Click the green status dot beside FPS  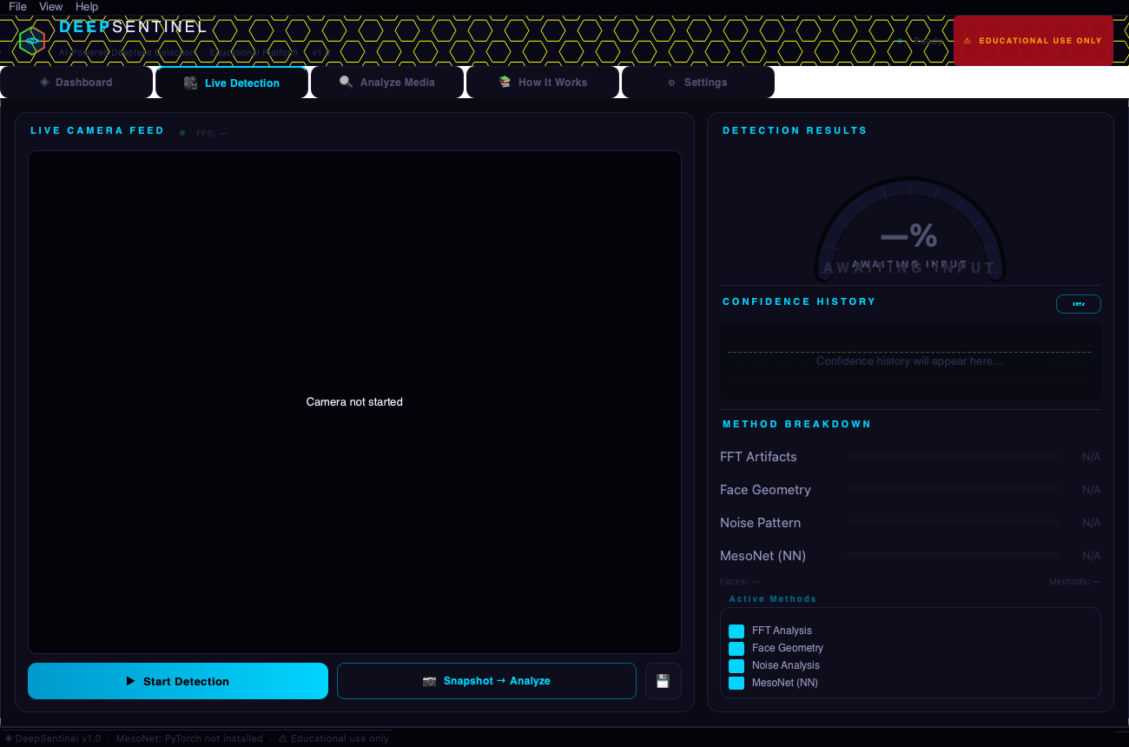(182, 133)
